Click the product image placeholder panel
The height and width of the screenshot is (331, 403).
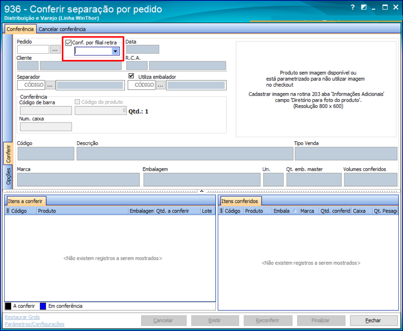316,89
